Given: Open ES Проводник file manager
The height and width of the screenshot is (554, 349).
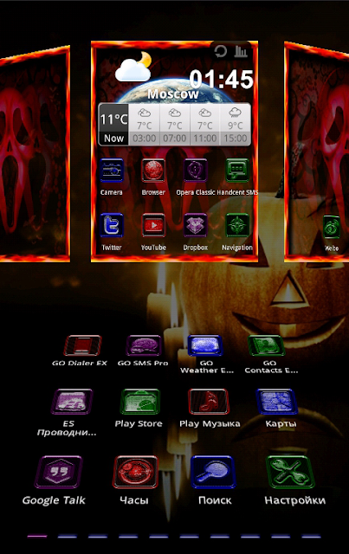Looking at the screenshot, I should [x=72, y=402].
